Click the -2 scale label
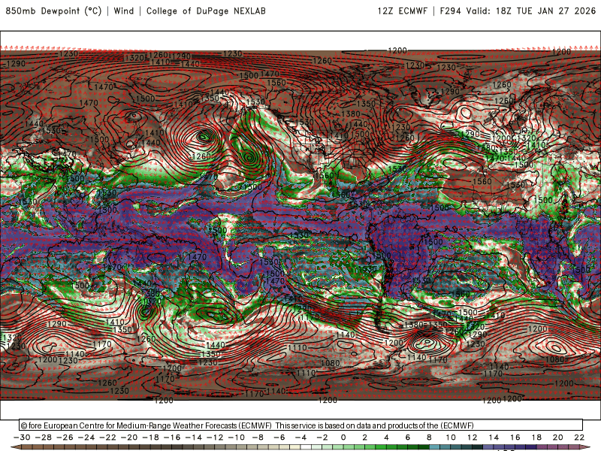The width and height of the screenshot is (601, 451). pyautogui.click(x=322, y=437)
